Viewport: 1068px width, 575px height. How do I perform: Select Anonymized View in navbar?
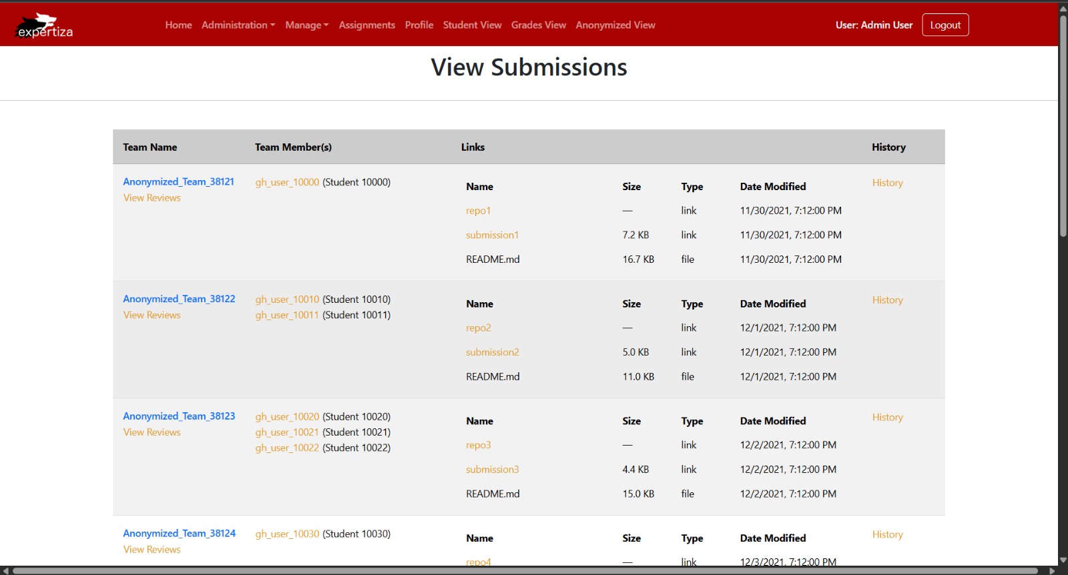point(615,25)
